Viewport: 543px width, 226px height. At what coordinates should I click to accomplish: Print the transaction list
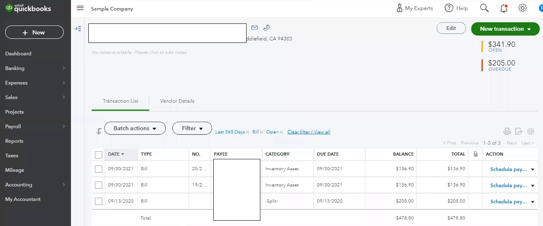[507, 131]
